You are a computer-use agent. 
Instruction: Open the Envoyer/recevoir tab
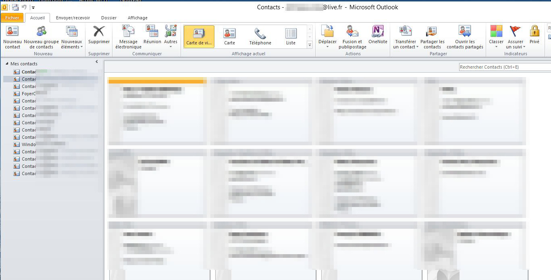click(x=73, y=18)
